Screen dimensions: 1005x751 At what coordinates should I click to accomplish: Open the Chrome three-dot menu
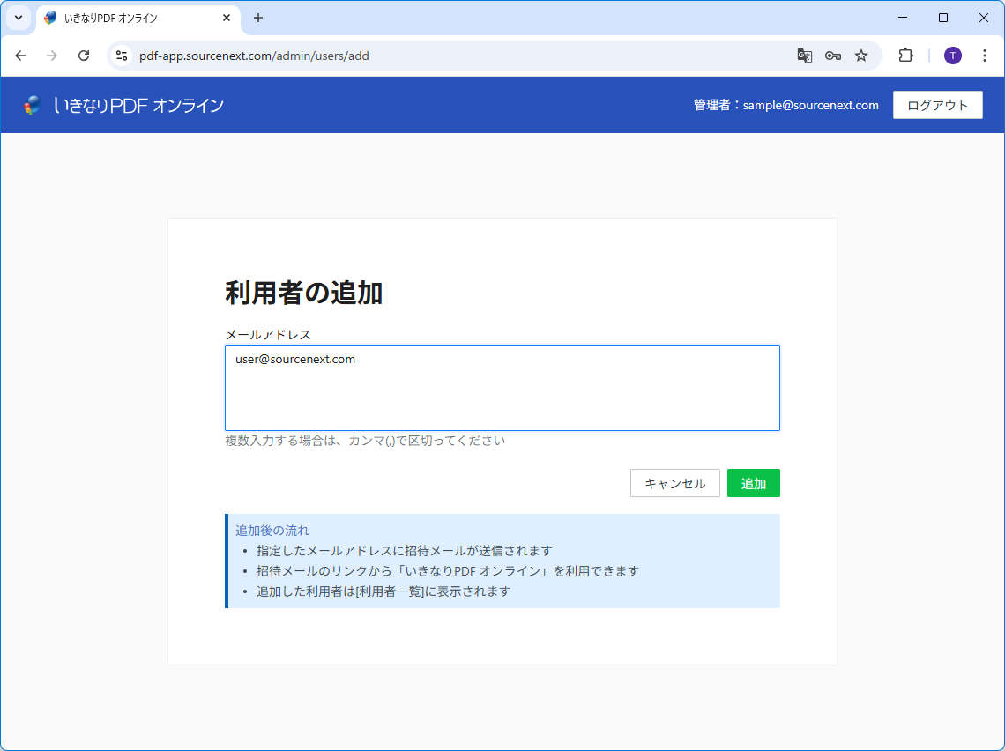click(985, 56)
